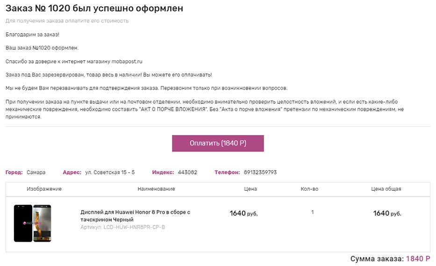Screen dimensions: 436x266
Task: Click the Цена column header
Action: 250,189
